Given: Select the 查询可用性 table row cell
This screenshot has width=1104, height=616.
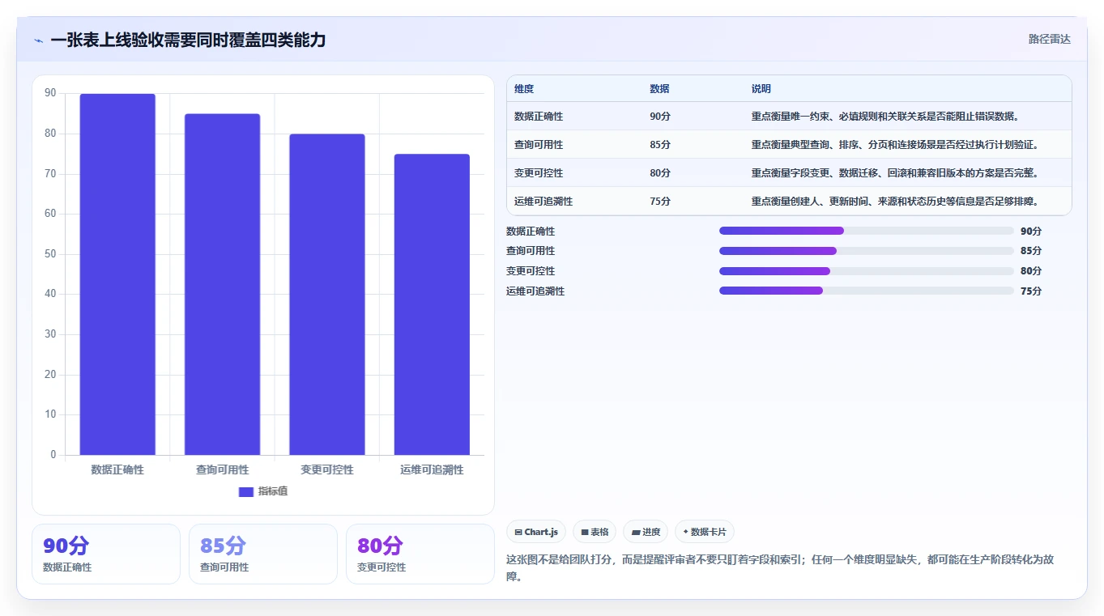Looking at the screenshot, I should pyautogui.click(x=539, y=145).
